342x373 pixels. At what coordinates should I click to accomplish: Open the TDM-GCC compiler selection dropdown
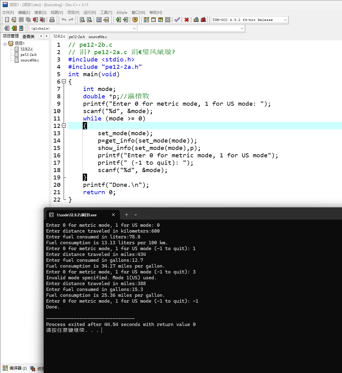pyautogui.click(x=250, y=20)
